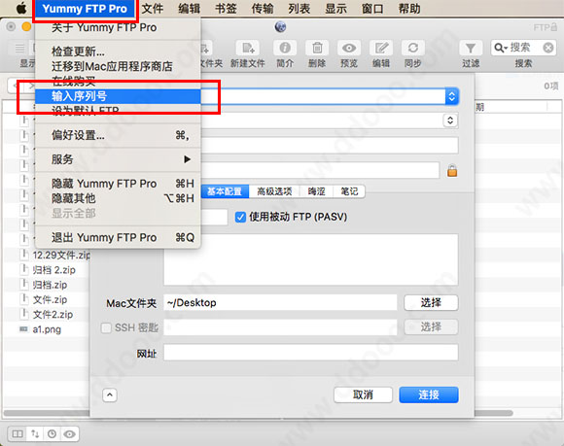Select file 文件.zip in list
The height and width of the screenshot is (446, 564).
tap(50, 299)
